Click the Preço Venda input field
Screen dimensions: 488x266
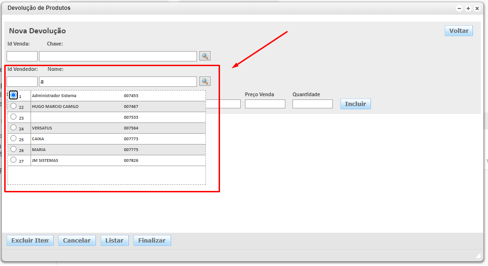(x=265, y=104)
